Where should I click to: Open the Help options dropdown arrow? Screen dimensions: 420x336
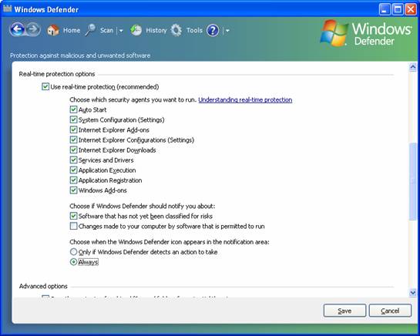(227, 31)
